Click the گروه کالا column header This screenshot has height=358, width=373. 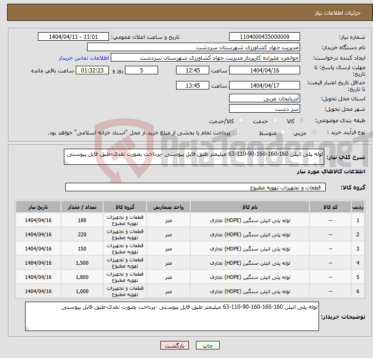pos(125,207)
